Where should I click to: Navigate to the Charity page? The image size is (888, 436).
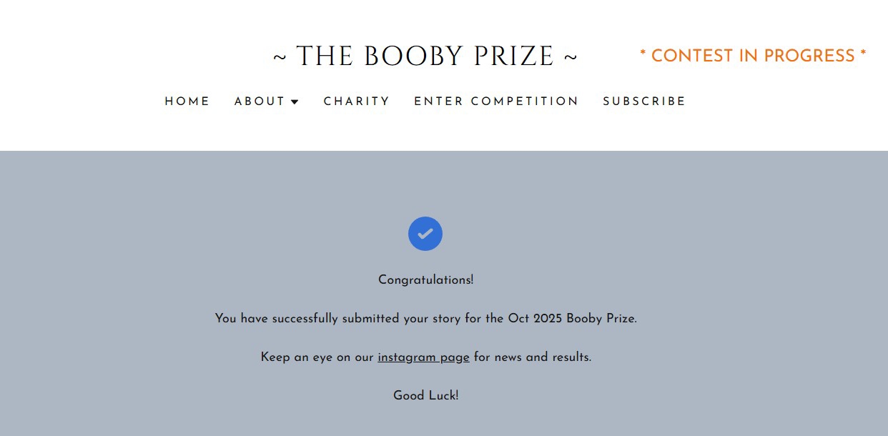point(357,101)
